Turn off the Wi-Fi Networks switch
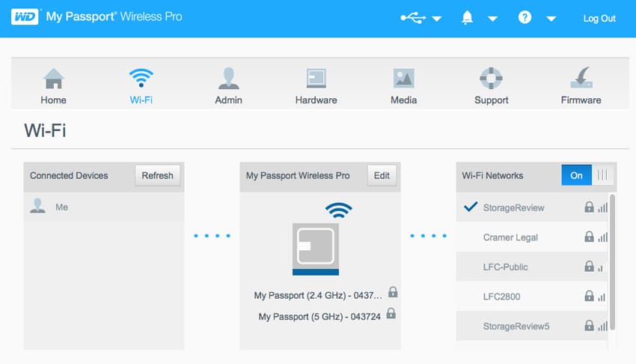 point(587,175)
